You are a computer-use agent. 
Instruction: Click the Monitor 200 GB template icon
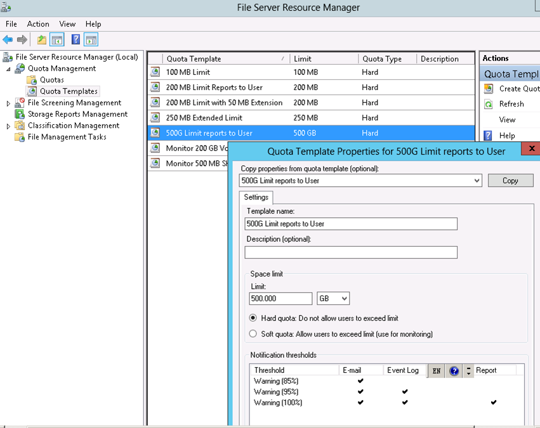[155, 148]
